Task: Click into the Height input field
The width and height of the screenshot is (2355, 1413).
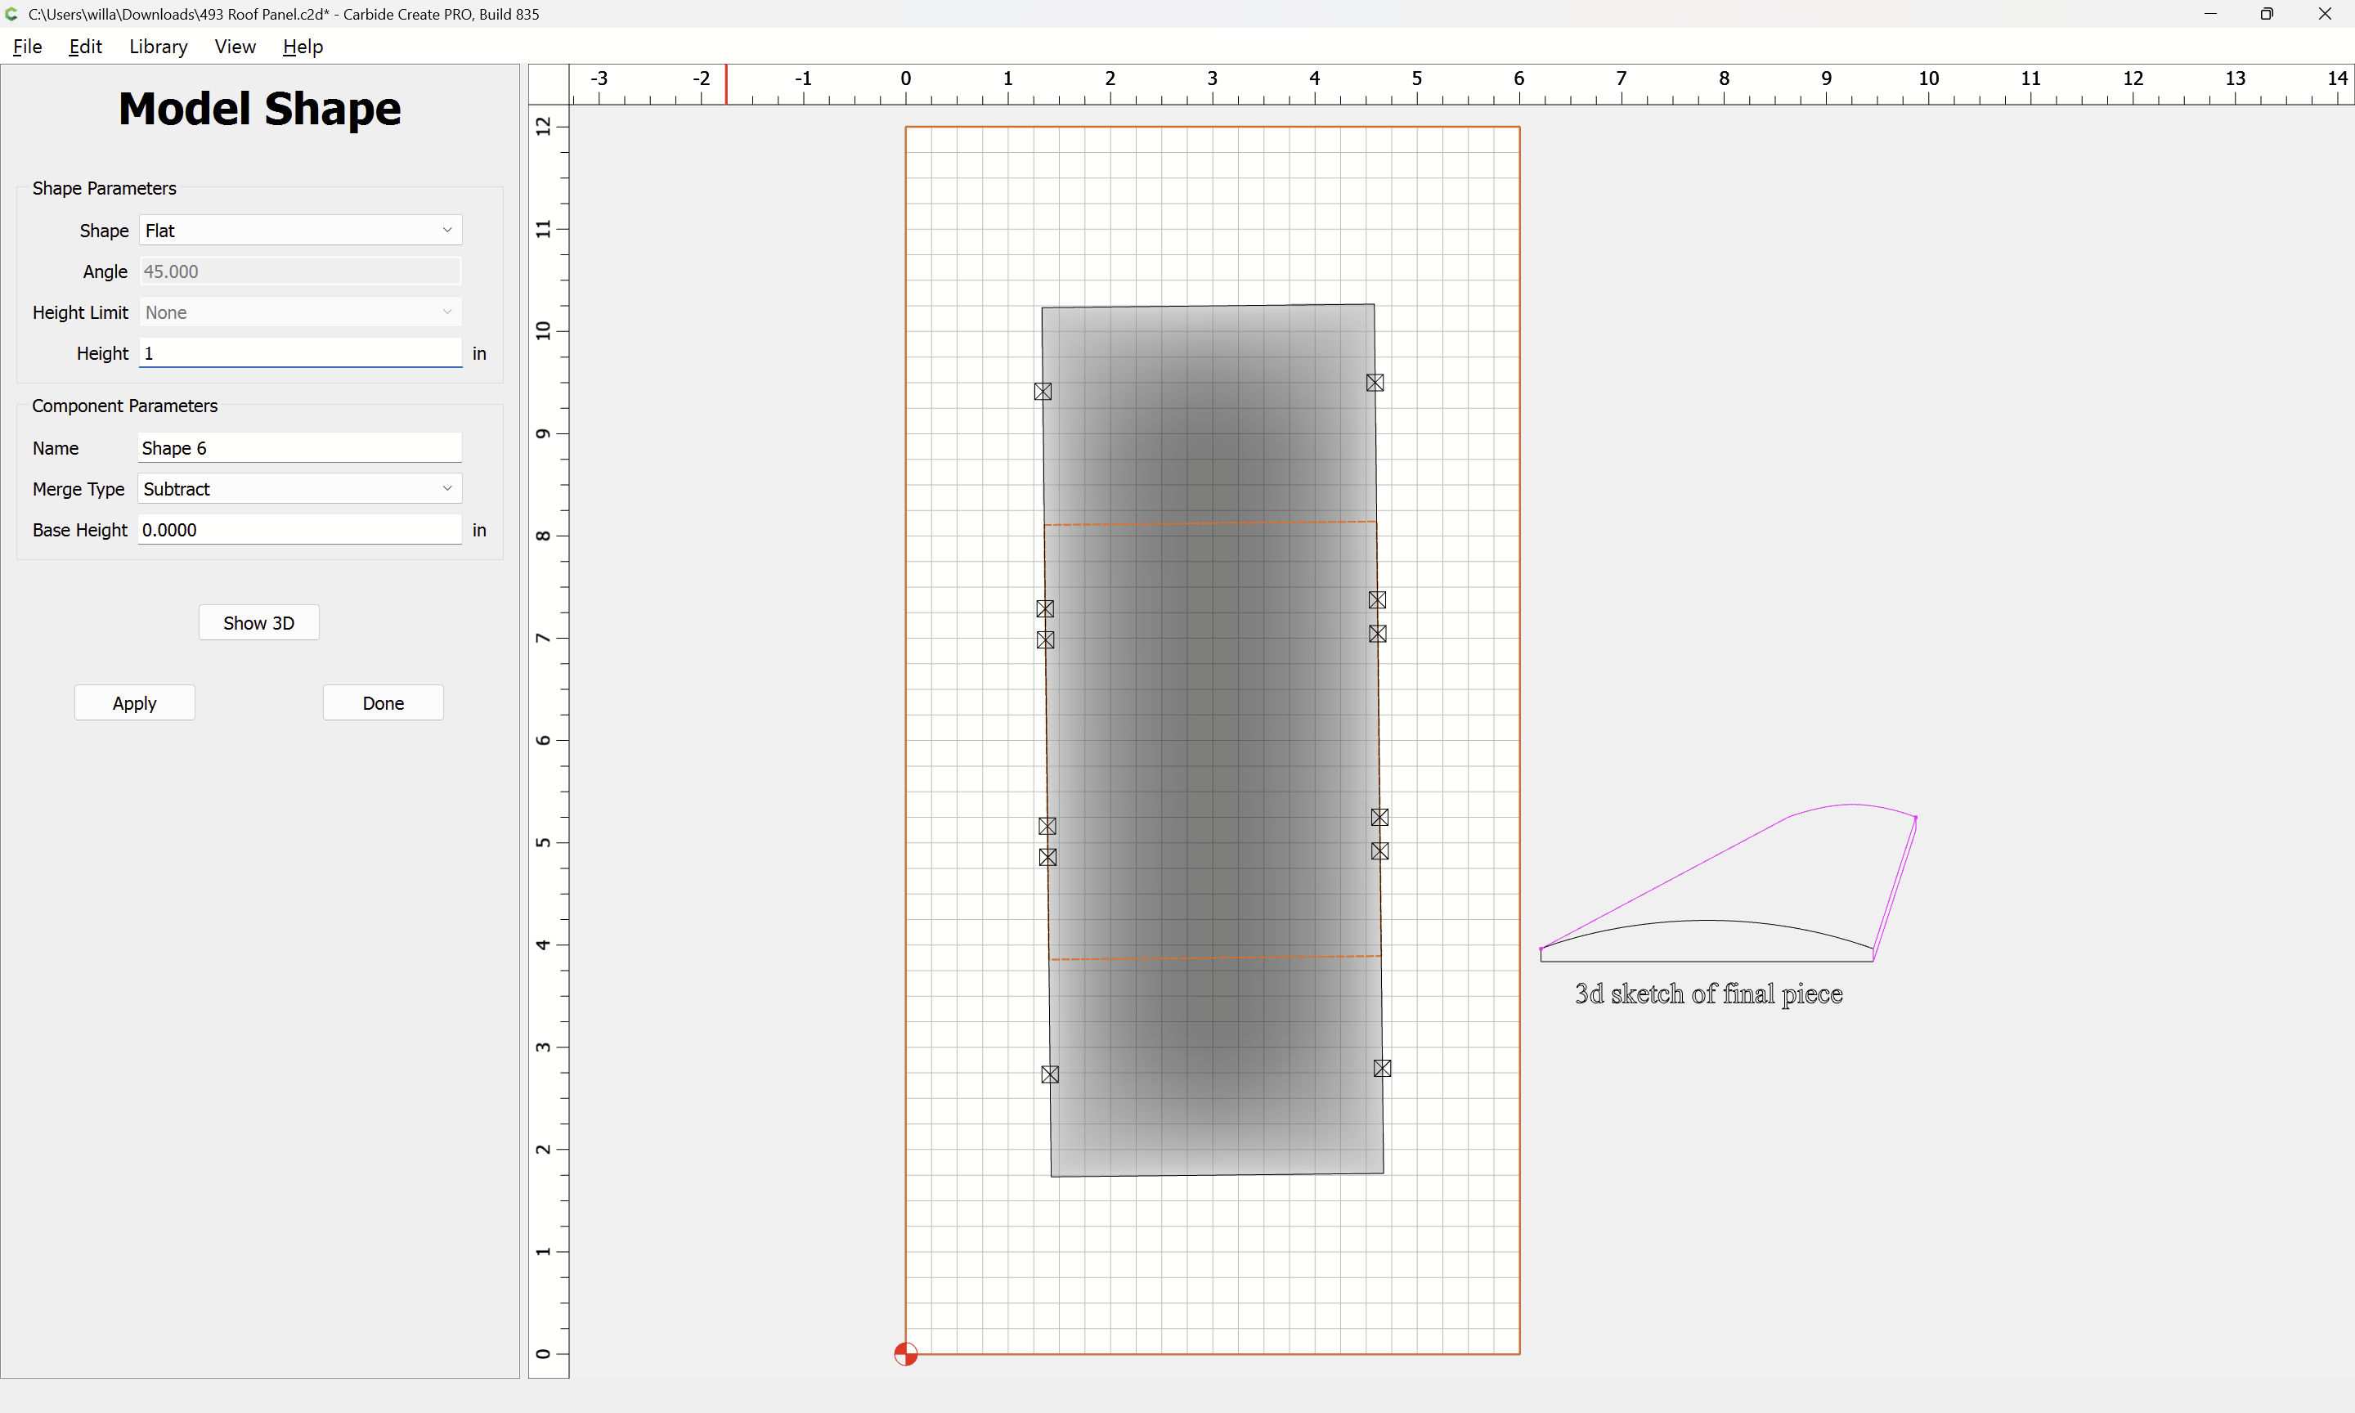Action: pyautogui.click(x=300, y=353)
